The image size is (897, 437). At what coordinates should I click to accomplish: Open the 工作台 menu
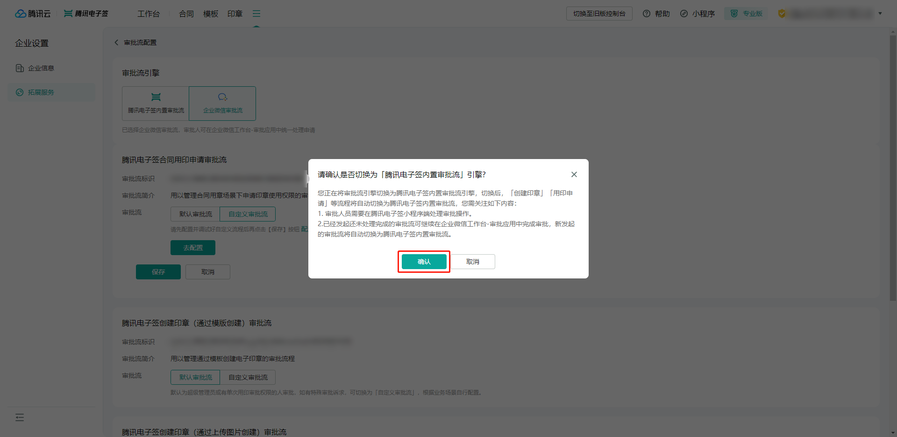pyautogui.click(x=149, y=14)
